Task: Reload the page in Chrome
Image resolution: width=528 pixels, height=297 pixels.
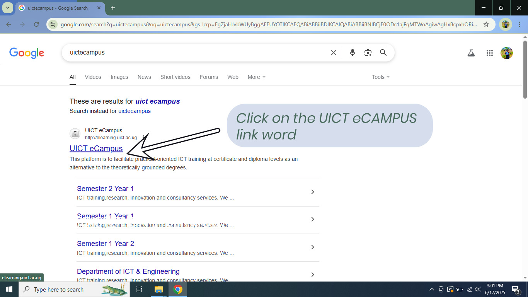Action: (36, 24)
